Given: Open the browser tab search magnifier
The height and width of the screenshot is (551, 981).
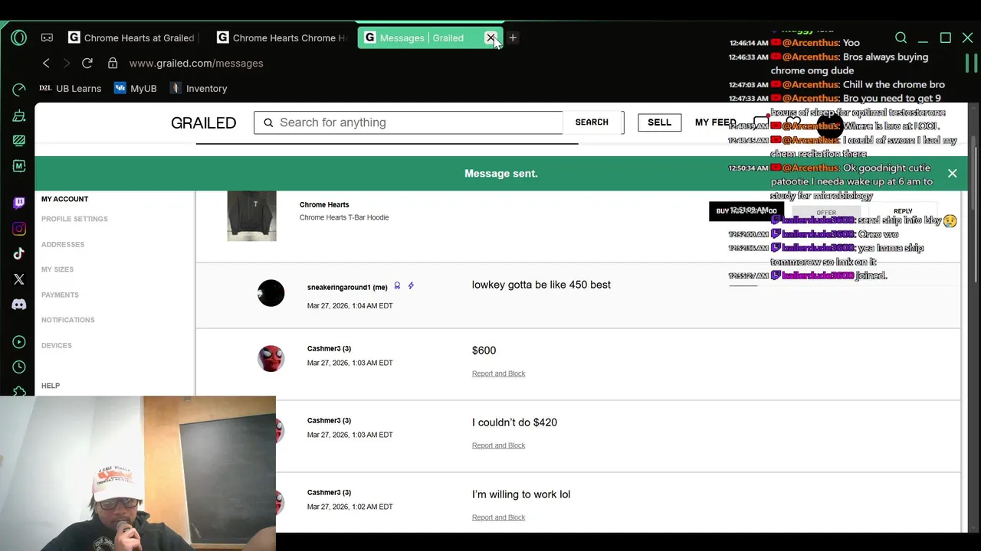Looking at the screenshot, I should (901, 37).
